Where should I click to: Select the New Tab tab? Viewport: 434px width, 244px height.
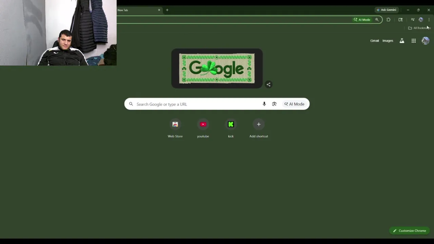point(139,10)
